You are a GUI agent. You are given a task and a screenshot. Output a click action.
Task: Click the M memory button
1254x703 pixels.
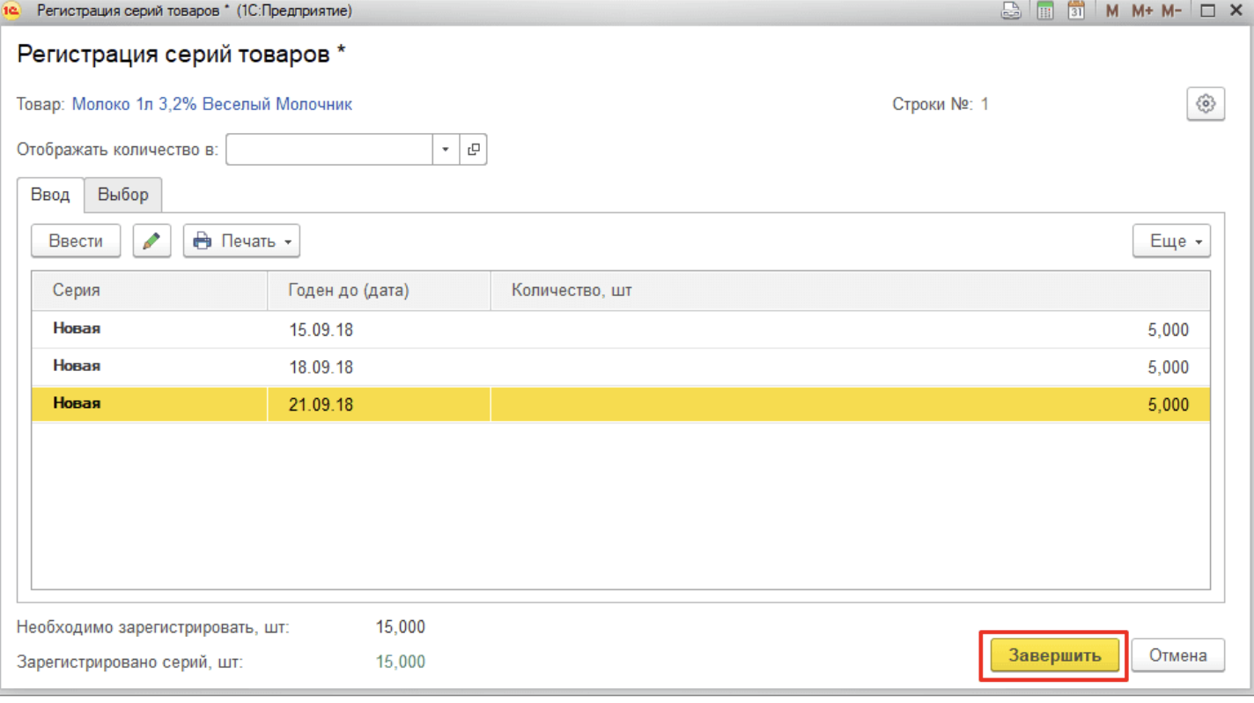(x=1112, y=11)
